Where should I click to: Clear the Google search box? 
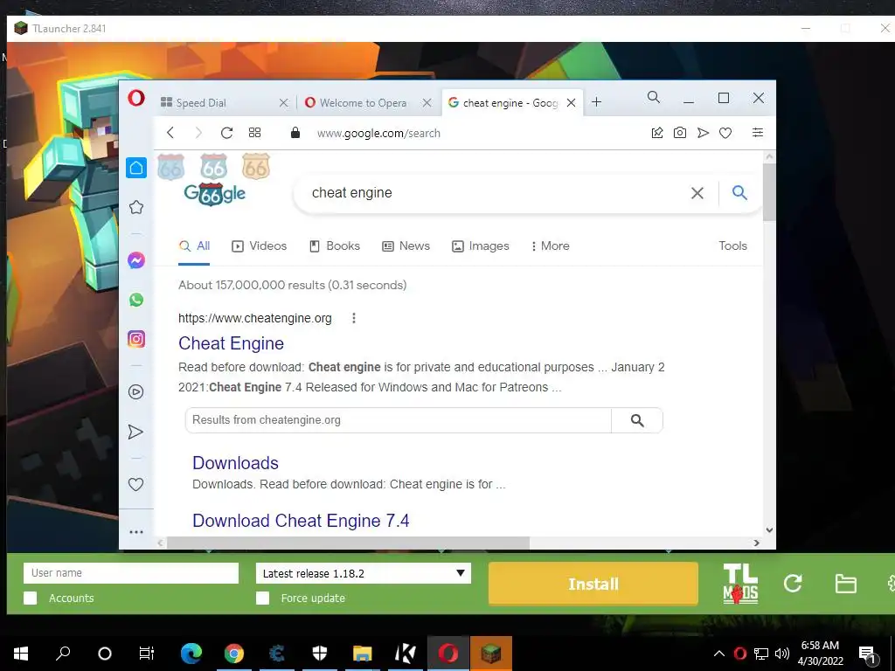[x=697, y=193]
